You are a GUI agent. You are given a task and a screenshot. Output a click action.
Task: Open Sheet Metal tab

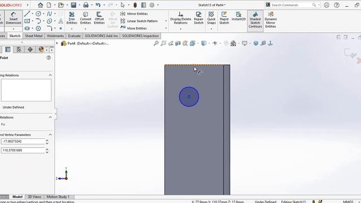tap(34, 36)
